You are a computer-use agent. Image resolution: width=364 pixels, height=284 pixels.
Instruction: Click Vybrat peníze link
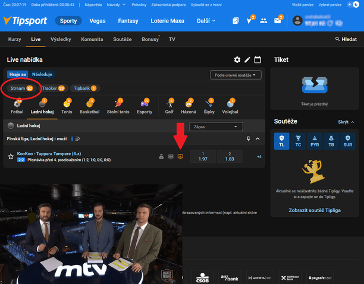(330, 5)
